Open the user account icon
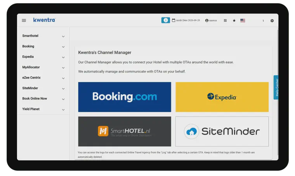Viewport: 295px width, 176px height. [x=207, y=21]
